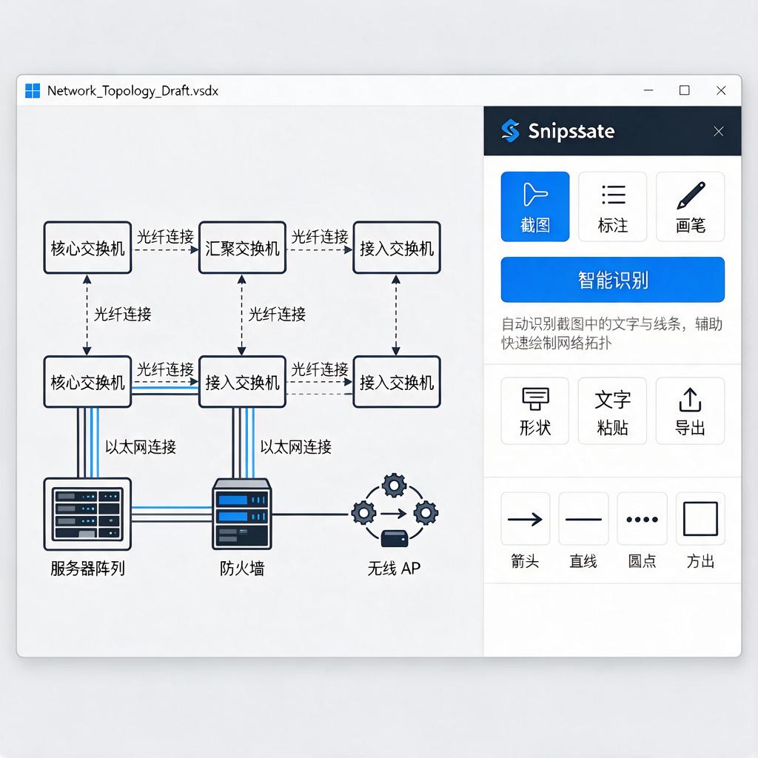
Task: Open the 形状 shapes tool
Action: point(534,411)
